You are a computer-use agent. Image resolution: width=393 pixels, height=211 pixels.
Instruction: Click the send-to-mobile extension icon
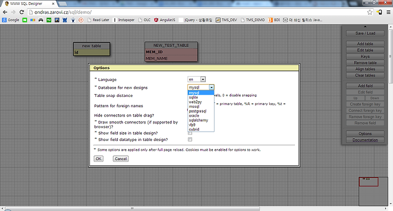379,12
